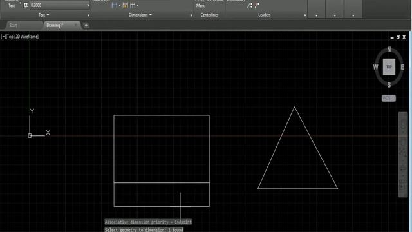Screen dimensions: 412x232
Task: Open the WCS coordinate system dropdown
Action: (389, 98)
